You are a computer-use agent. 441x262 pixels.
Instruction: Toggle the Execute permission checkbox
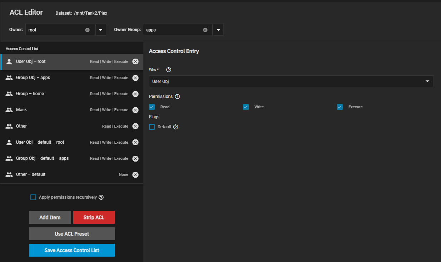coord(340,107)
